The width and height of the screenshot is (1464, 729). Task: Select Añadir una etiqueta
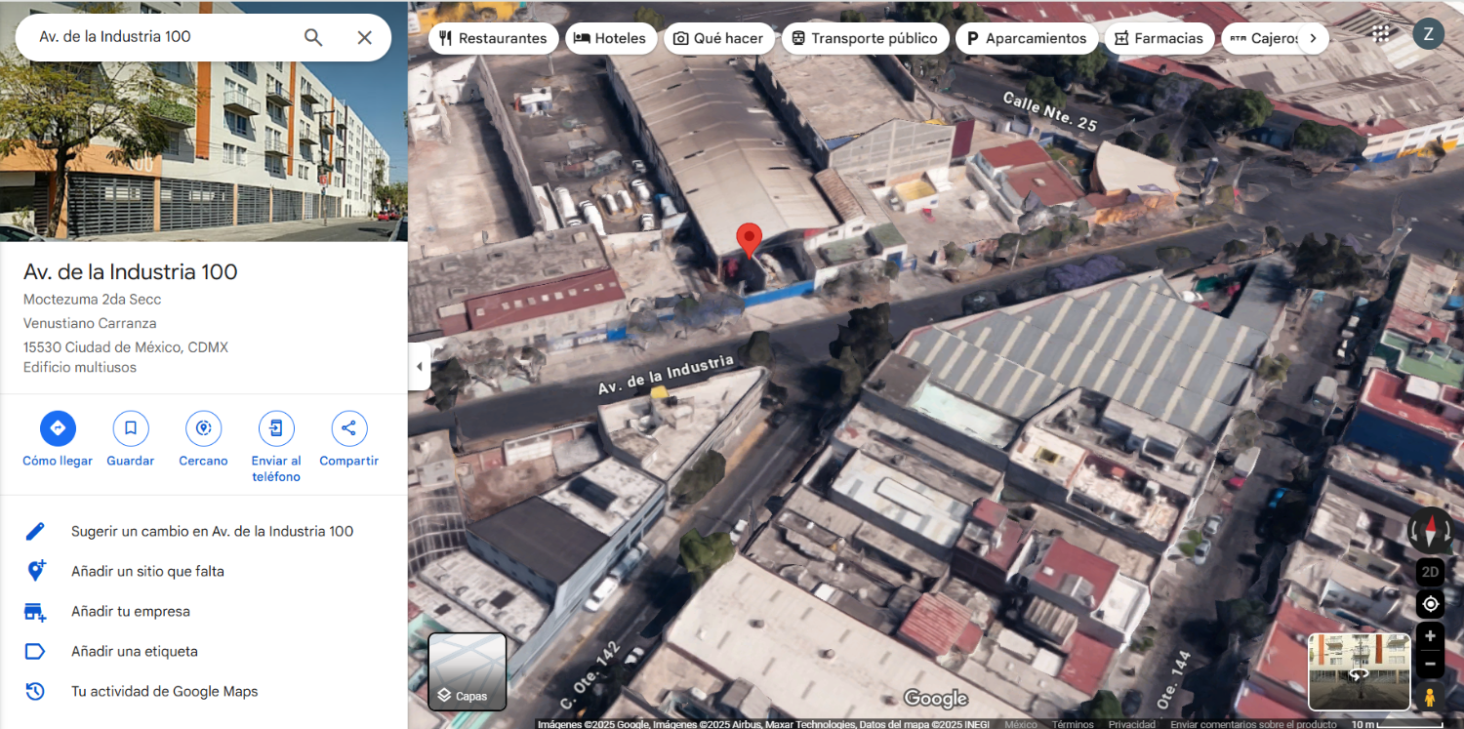tap(135, 652)
